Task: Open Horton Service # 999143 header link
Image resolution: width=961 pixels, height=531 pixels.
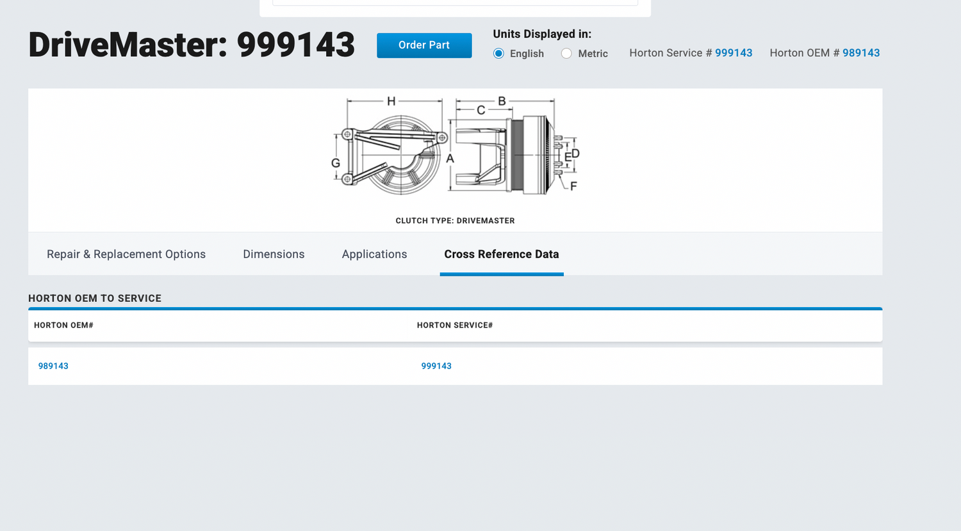Action: [x=734, y=53]
